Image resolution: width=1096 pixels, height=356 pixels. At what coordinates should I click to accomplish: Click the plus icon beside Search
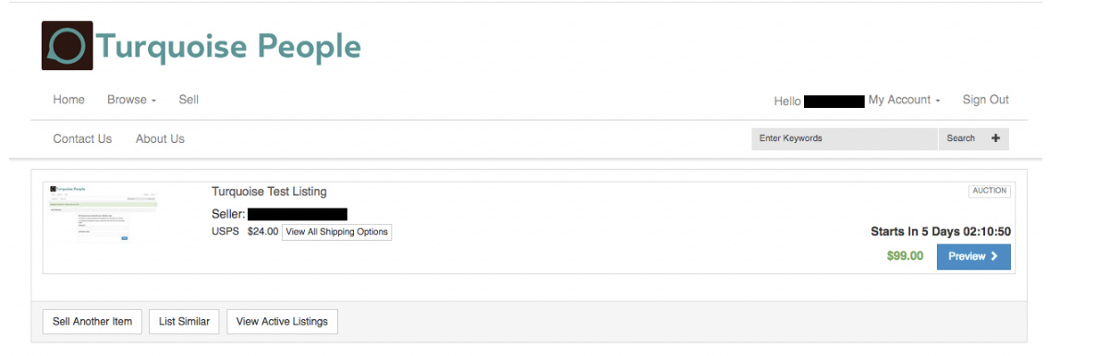pos(995,138)
